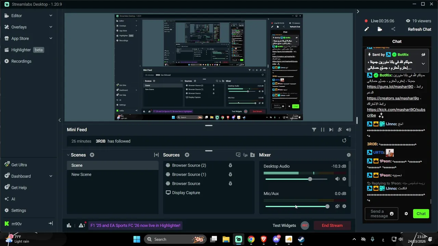Unmute the Mic/Aux channel
The height and width of the screenshot is (246, 438).
[x=337, y=206]
